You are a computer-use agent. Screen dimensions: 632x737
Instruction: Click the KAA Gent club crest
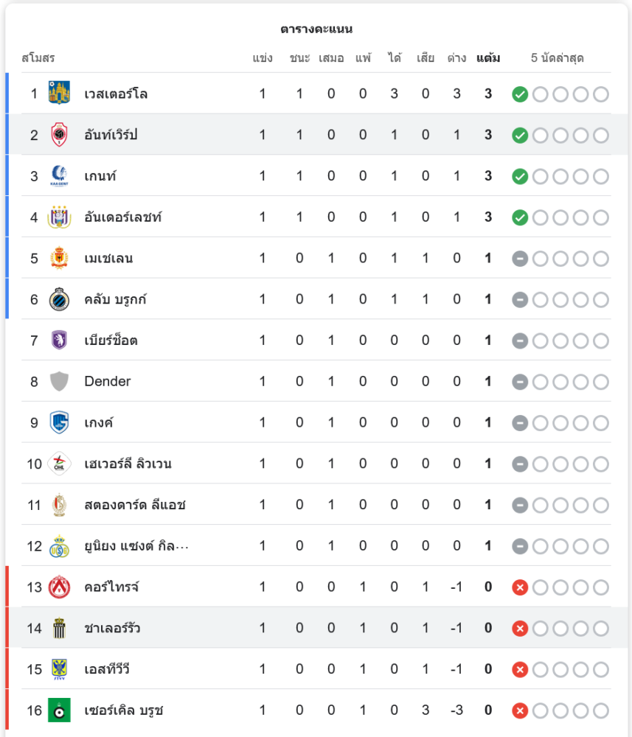click(x=59, y=176)
